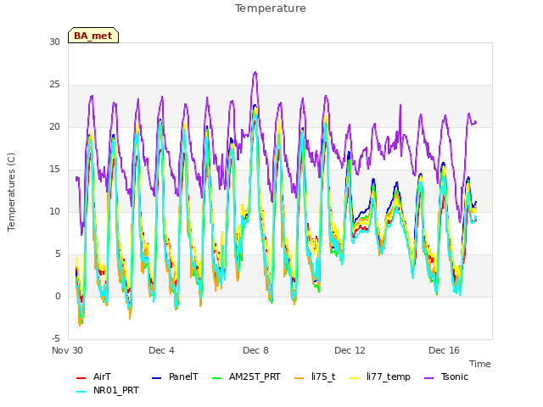This screenshot has height=407, width=543.
Task: Click the 'Dec 12' x-axis tick label
Action: [350, 350]
